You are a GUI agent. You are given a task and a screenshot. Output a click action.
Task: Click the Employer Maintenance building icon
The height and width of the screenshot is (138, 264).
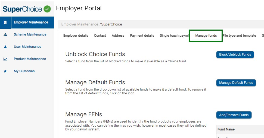5,23
